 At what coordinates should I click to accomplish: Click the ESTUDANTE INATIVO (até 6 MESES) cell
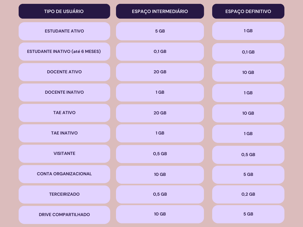point(64,51)
